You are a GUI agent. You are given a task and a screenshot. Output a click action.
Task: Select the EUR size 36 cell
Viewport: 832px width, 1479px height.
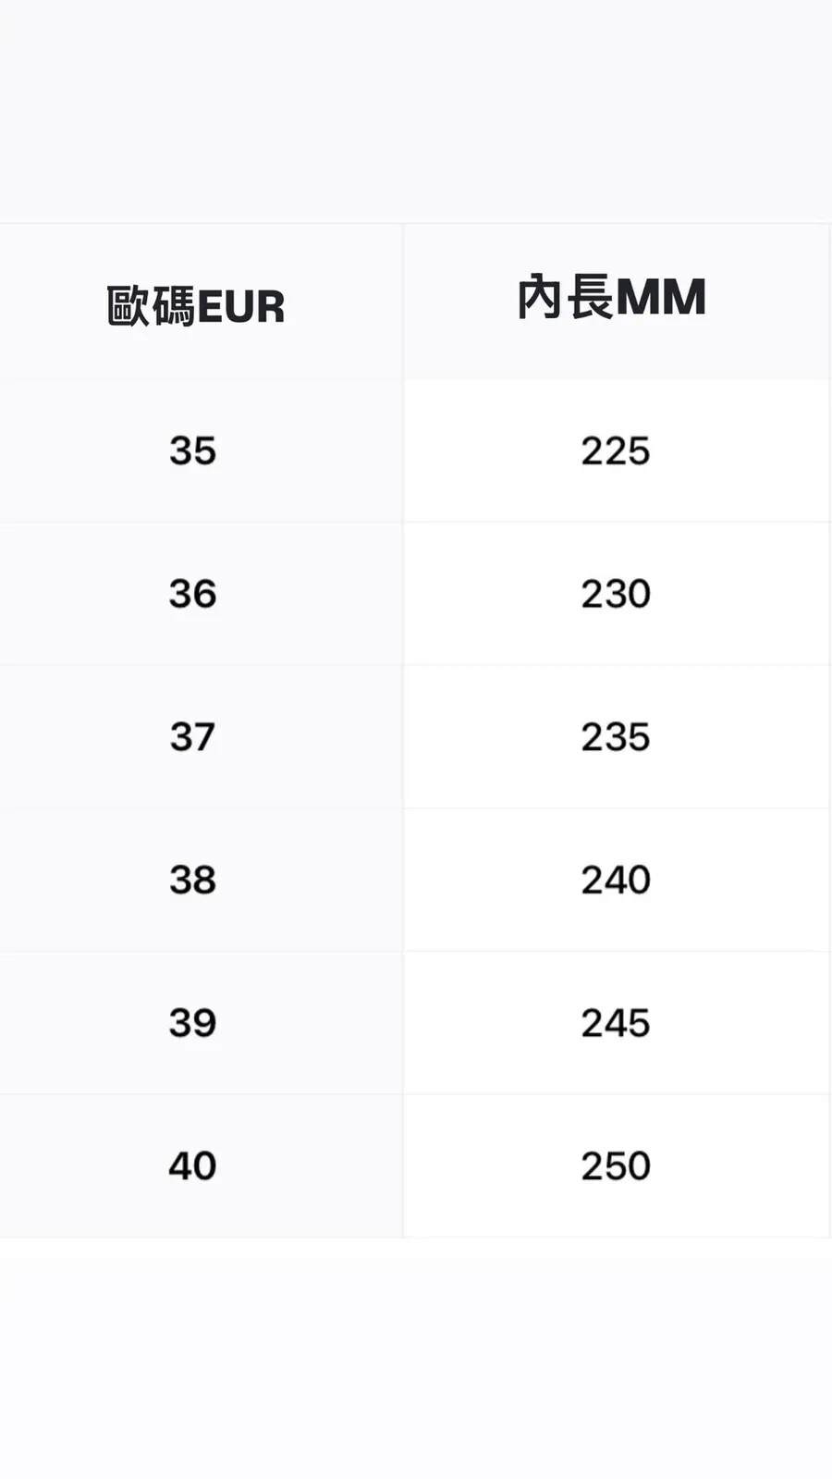[192, 594]
